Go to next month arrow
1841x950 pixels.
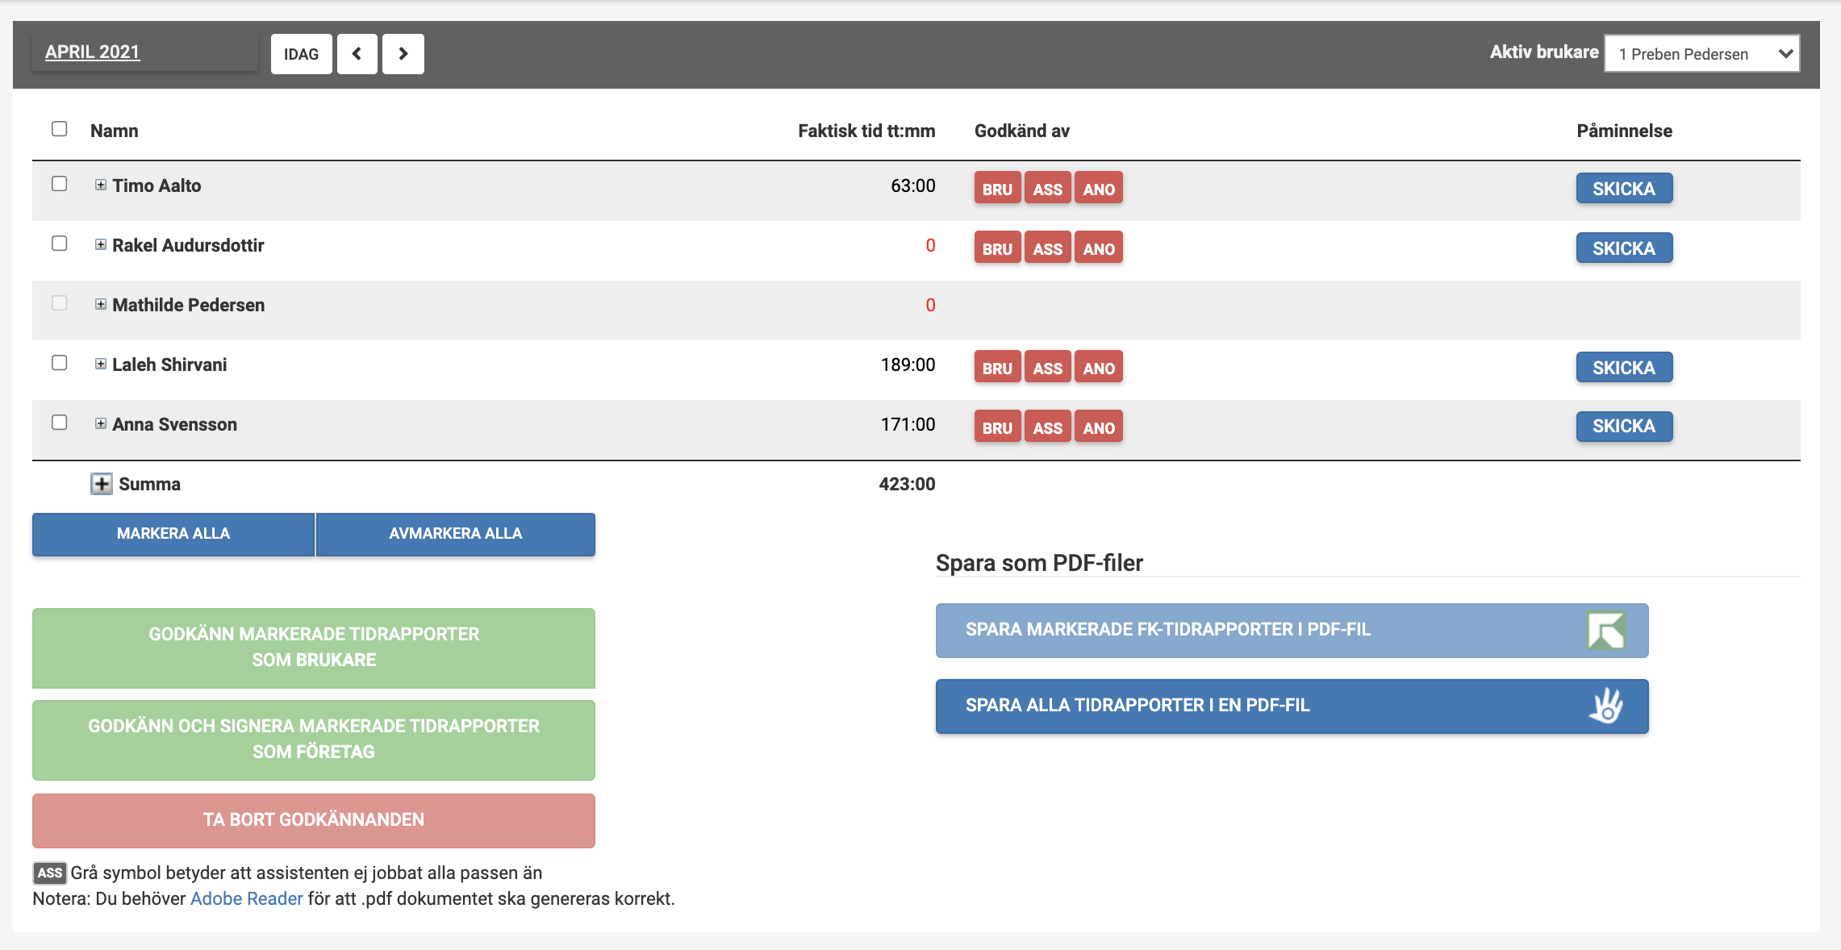pyautogui.click(x=403, y=54)
